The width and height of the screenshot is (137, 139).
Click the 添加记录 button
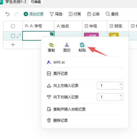(x=34, y=14)
